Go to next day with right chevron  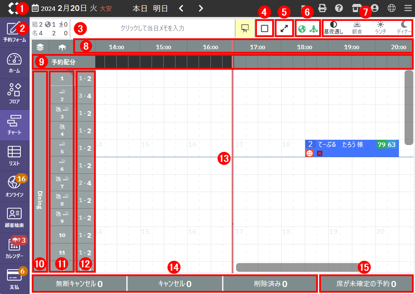(x=200, y=8)
